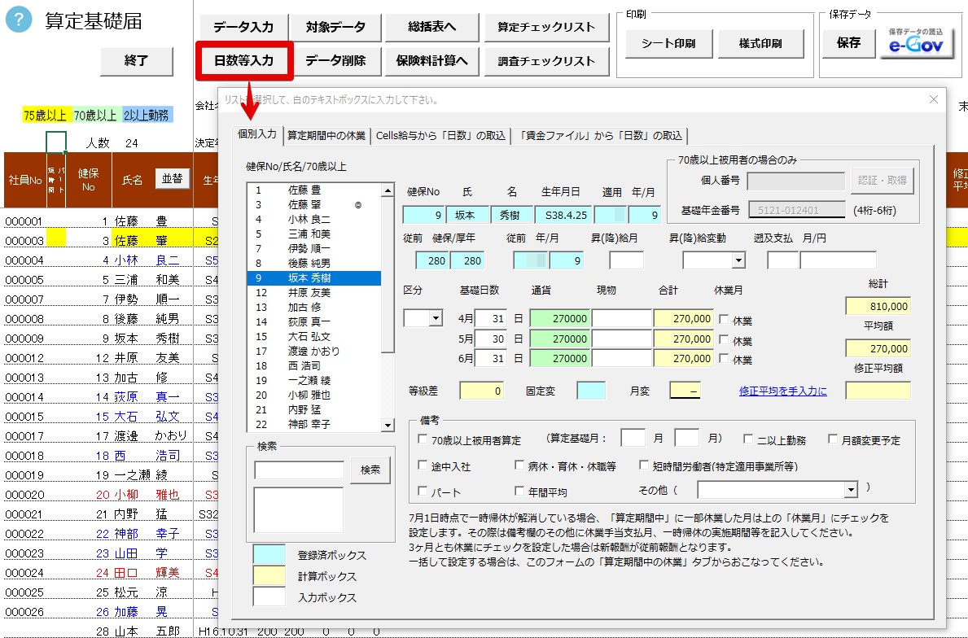Click the 70歳以上 green legend swatch
968x638 pixels.
click(95, 116)
